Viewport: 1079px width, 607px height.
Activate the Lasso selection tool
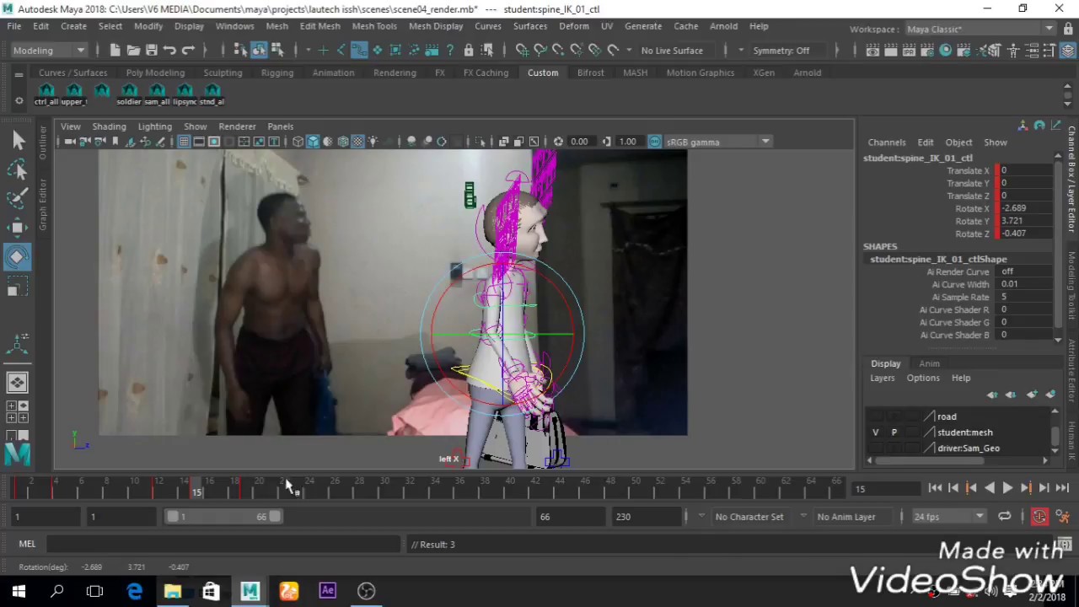tap(18, 169)
